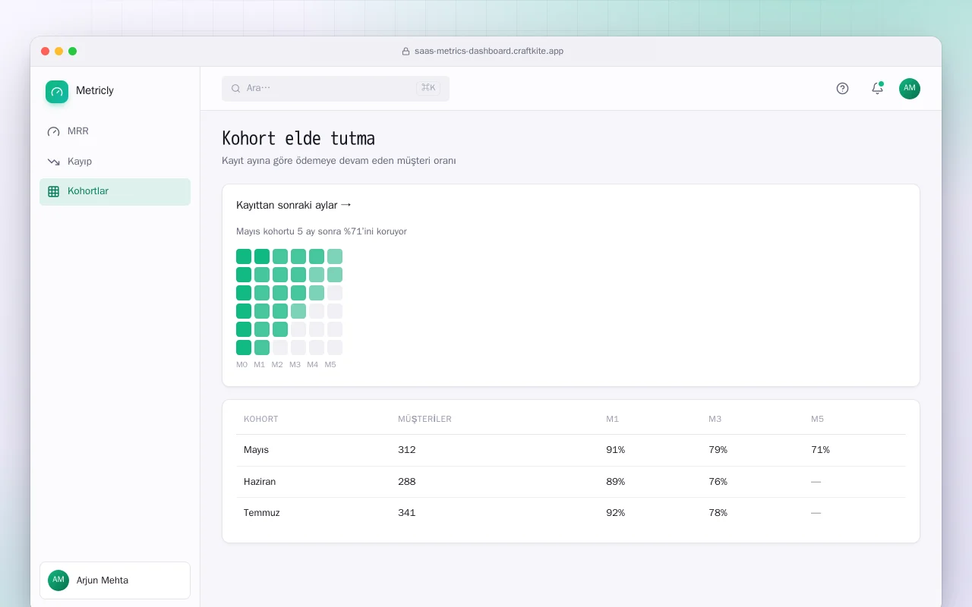Click the 76% value for Haziran
The height and width of the screenshot is (607, 972).
click(x=718, y=482)
